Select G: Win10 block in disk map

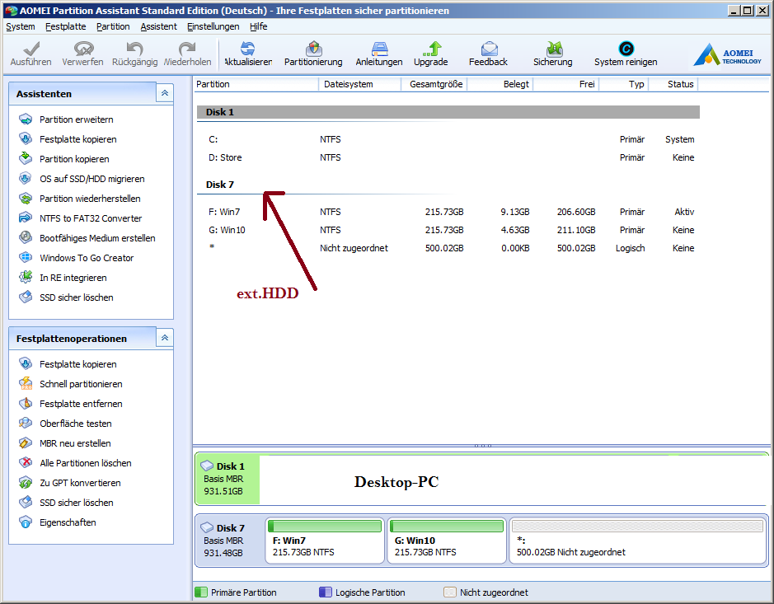(x=447, y=541)
